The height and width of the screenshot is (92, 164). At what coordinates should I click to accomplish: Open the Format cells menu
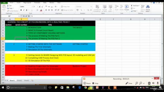click(x=127, y=8)
